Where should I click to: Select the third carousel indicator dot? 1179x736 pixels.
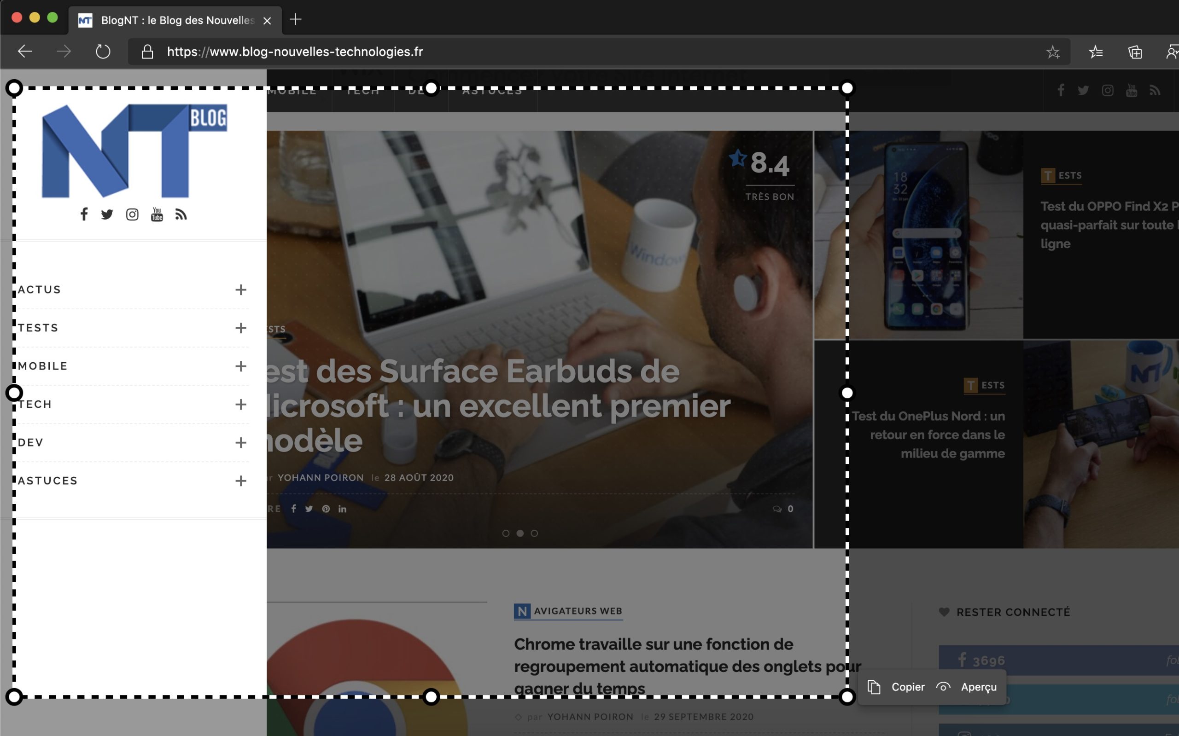(x=534, y=533)
